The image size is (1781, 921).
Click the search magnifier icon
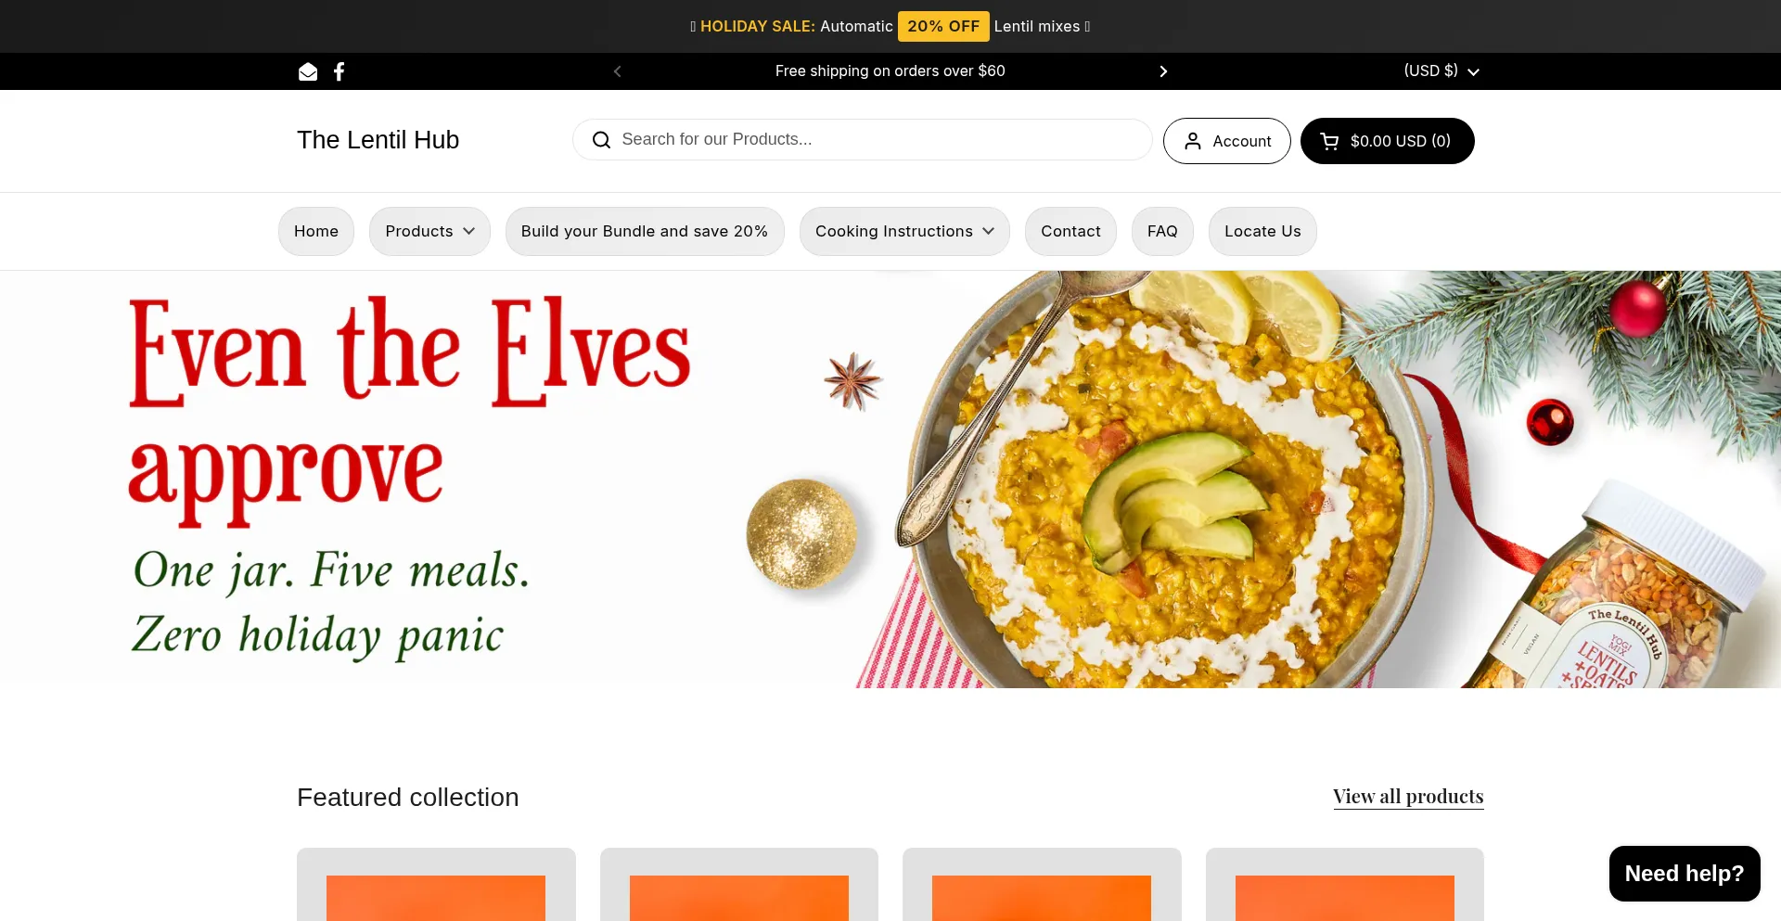pos(601,140)
